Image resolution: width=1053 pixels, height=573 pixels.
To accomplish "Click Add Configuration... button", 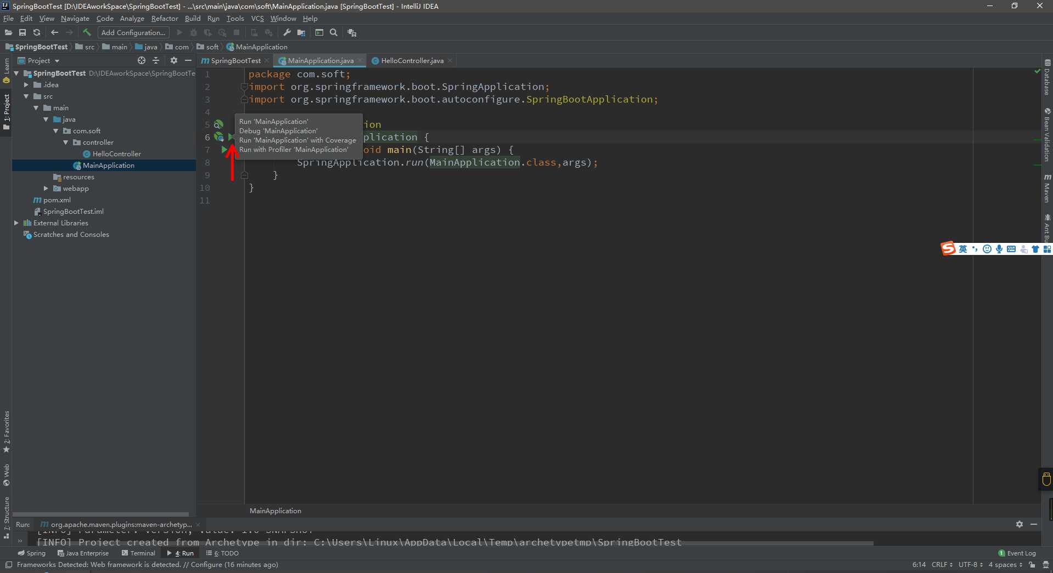I will [x=133, y=33].
